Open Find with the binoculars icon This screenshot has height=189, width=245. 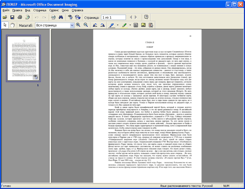click(61, 17)
